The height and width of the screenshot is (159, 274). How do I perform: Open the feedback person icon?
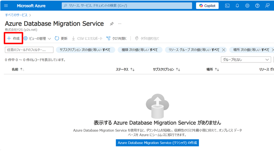[267, 6]
